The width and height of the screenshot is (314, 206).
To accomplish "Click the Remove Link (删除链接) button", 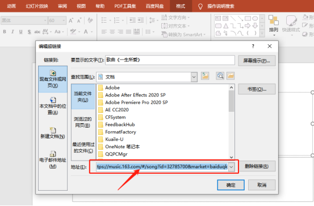I will (257, 166).
